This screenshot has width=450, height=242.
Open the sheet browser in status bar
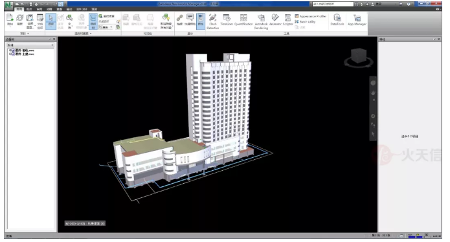click(402, 236)
